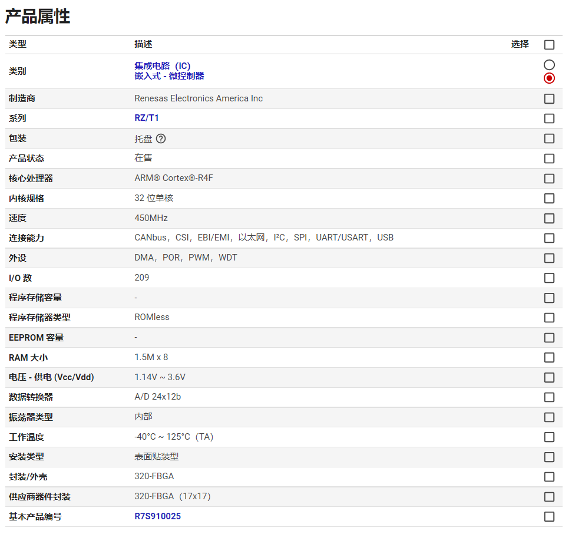This screenshot has height=534, width=572.
Task: Toggle the select-all checkbox in the 选择 header
Action: click(x=549, y=45)
